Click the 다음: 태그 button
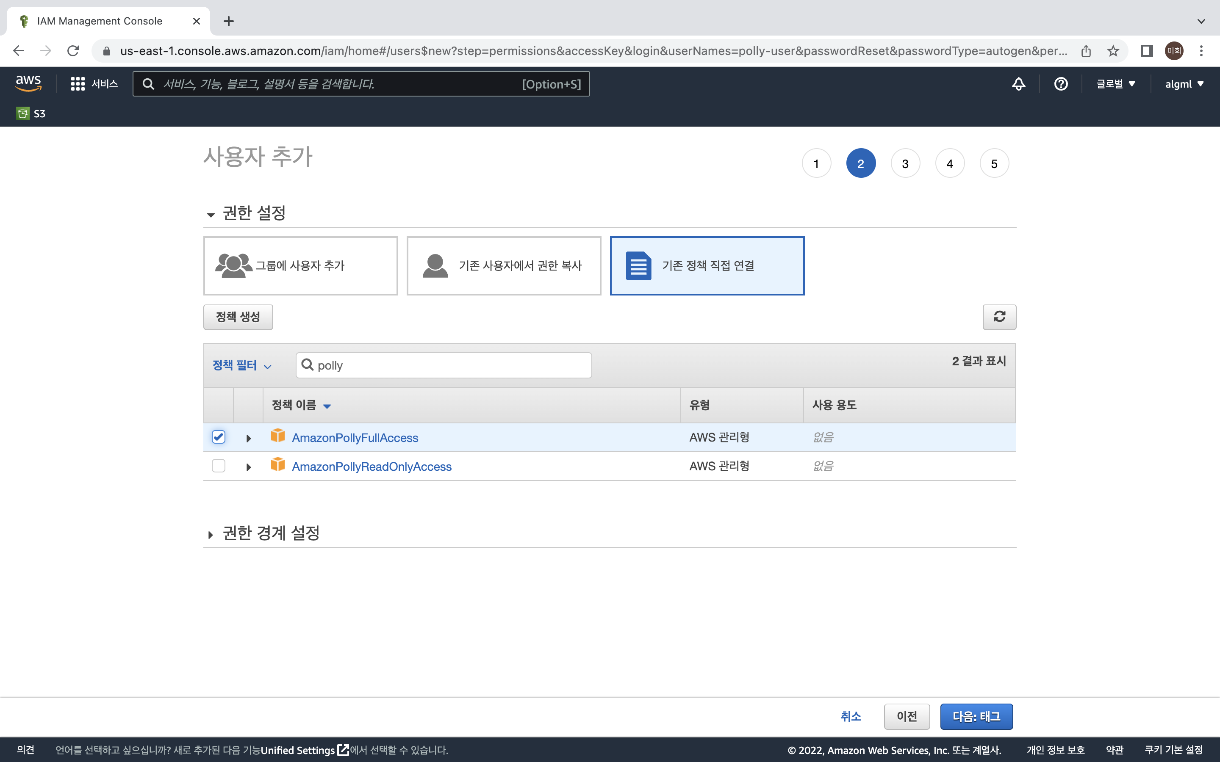This screenshot has height=762, width=1220. [976, 716]
